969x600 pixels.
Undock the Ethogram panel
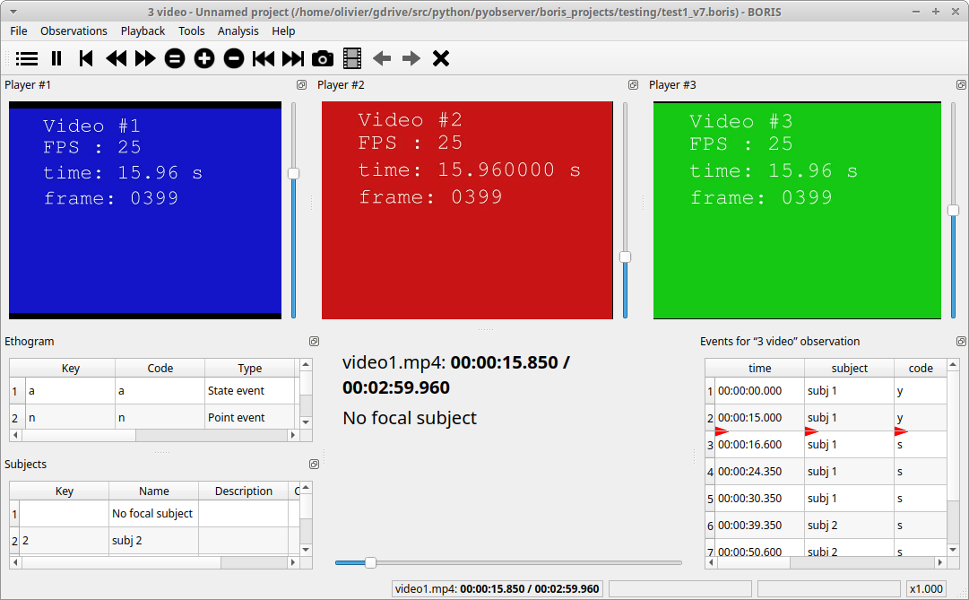point(314,342)
